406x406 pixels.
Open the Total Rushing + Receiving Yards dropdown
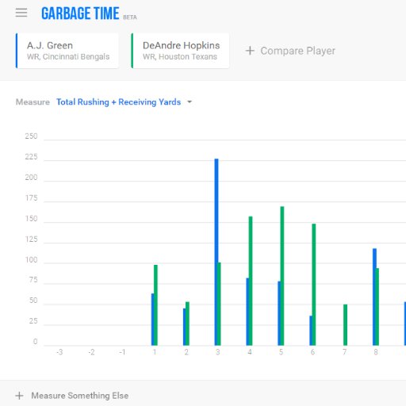pyautogui.click(x=124, y=102)
